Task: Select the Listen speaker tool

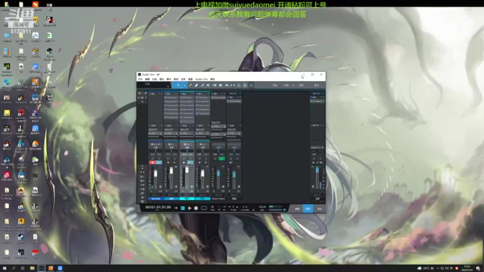Action: click(220, 85)
